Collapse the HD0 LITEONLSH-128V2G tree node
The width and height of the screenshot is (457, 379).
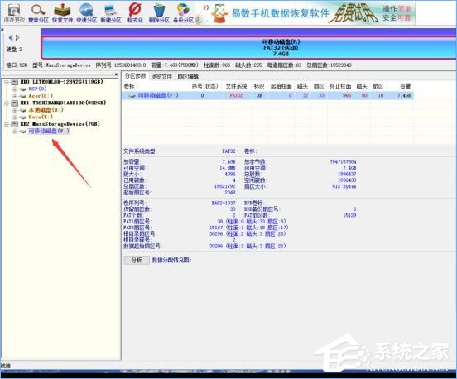[x=7, y=82]
